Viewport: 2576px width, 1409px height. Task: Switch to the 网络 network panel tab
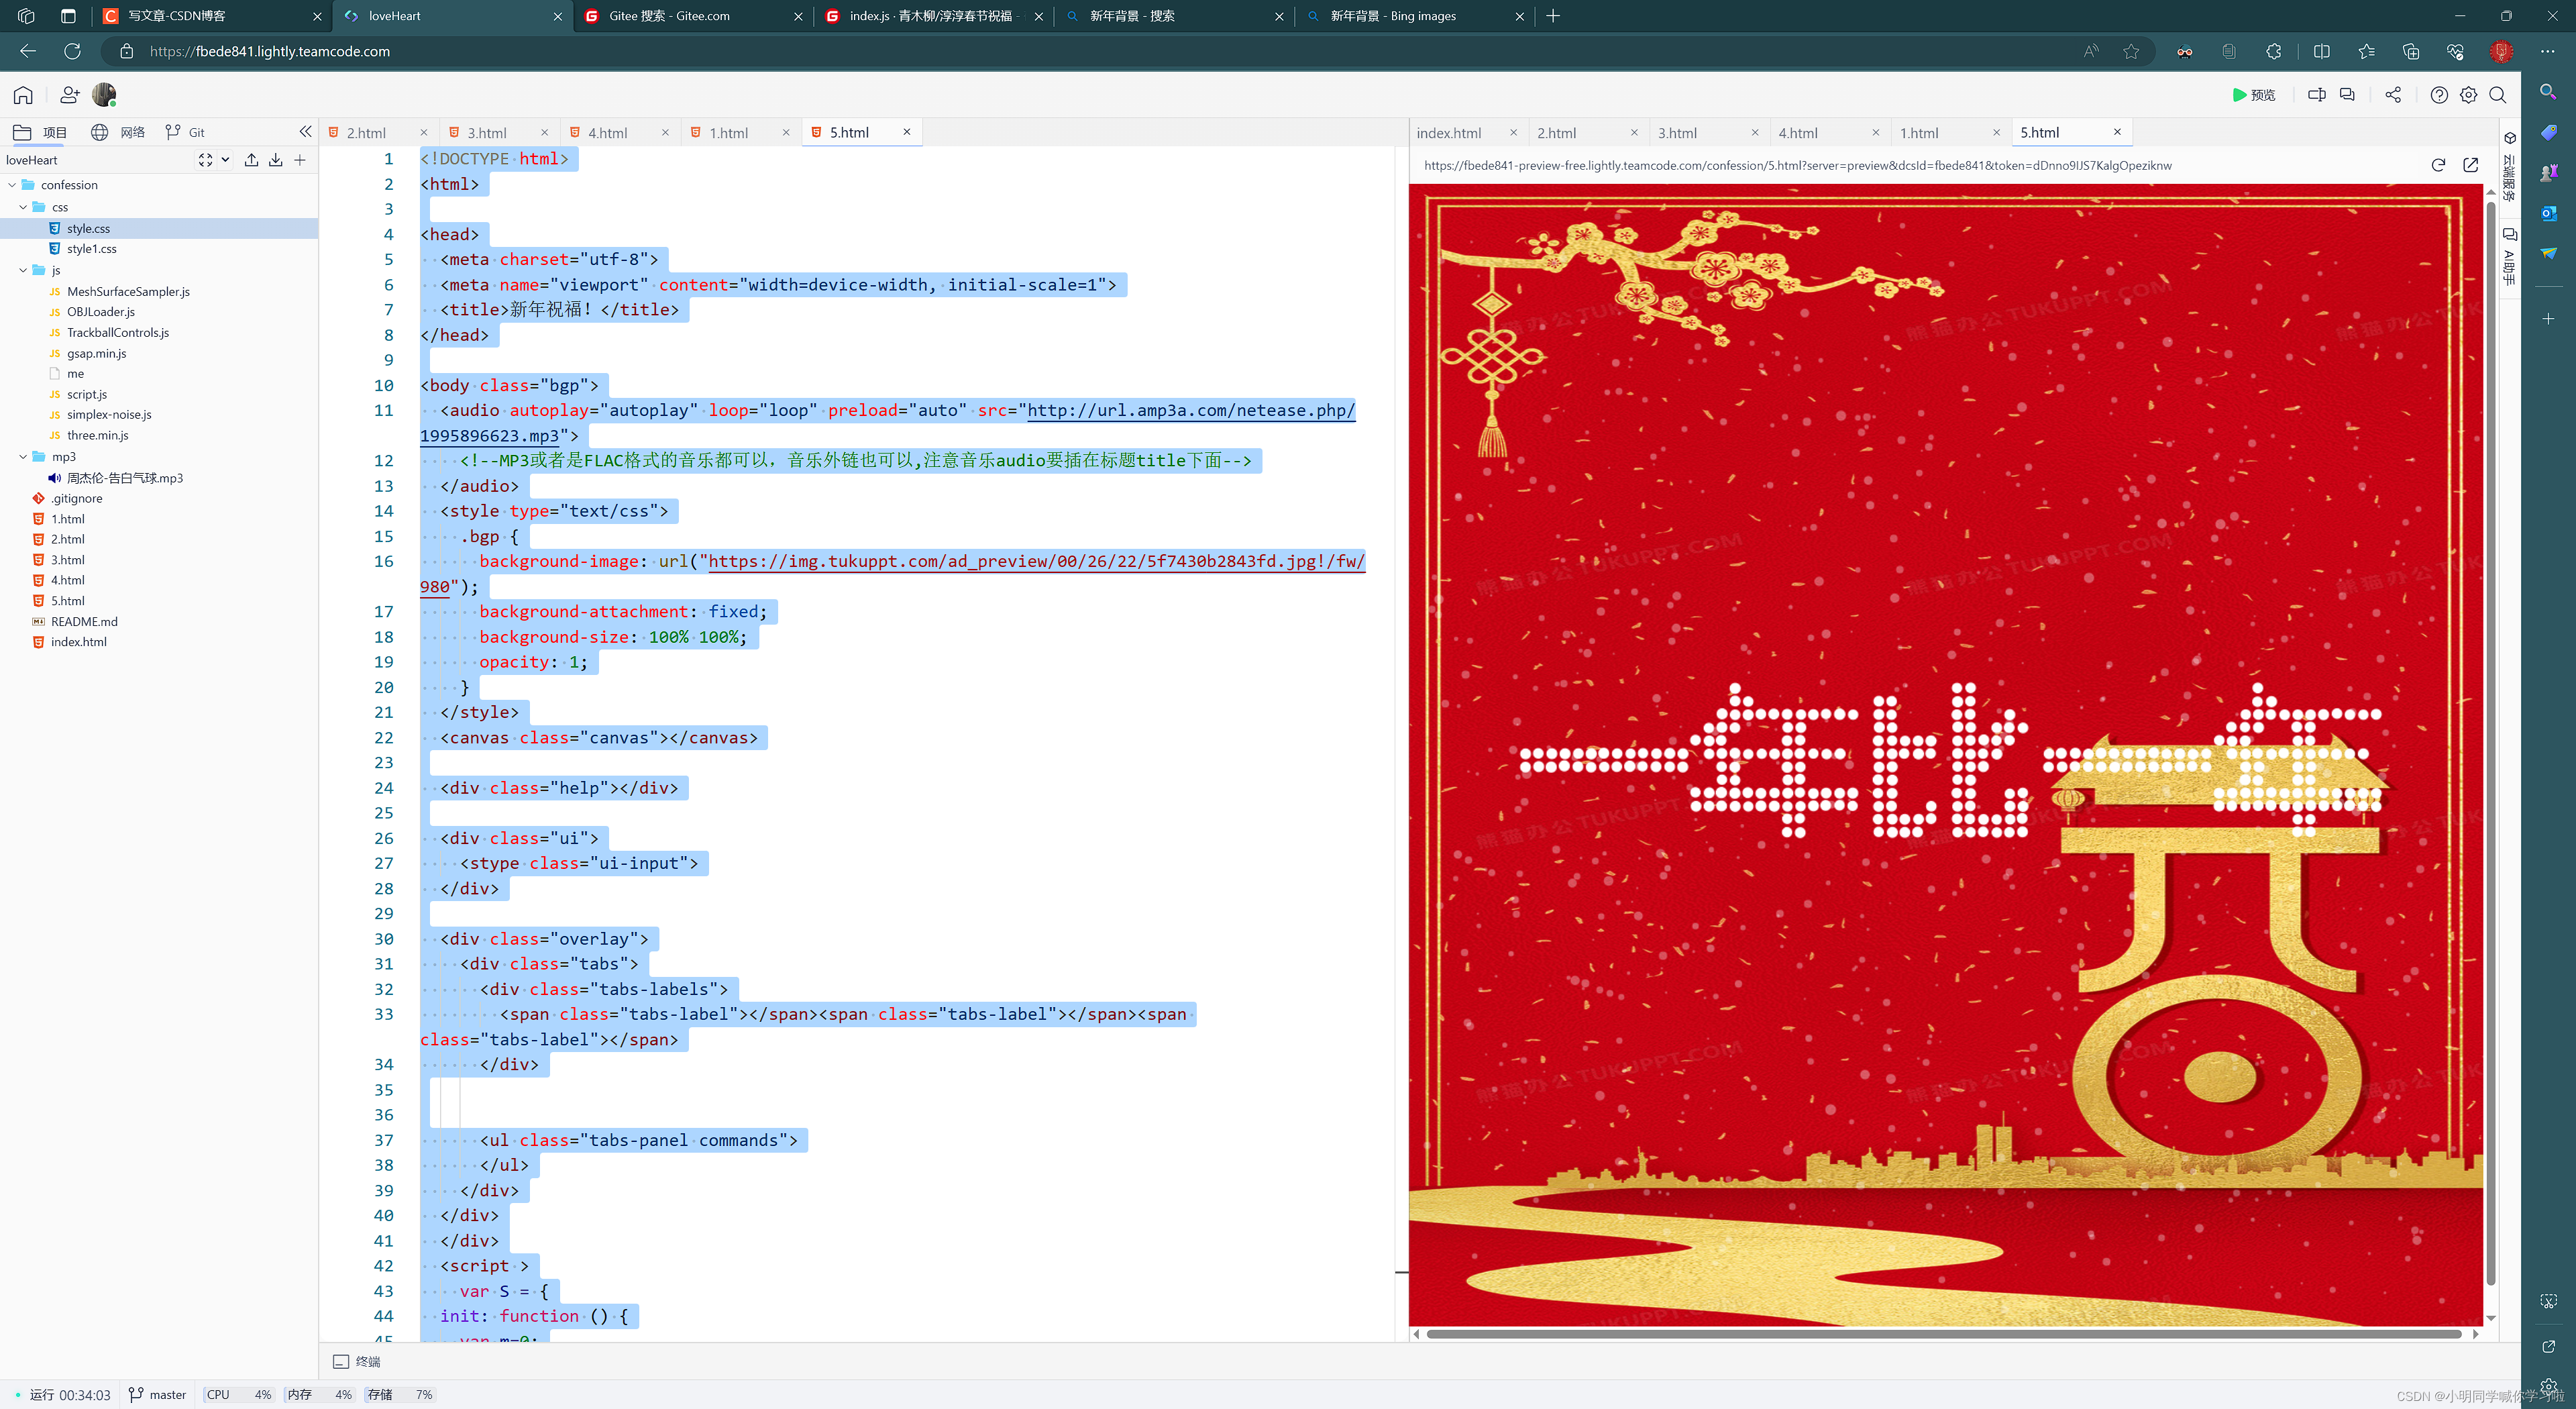tap(118, 132)
